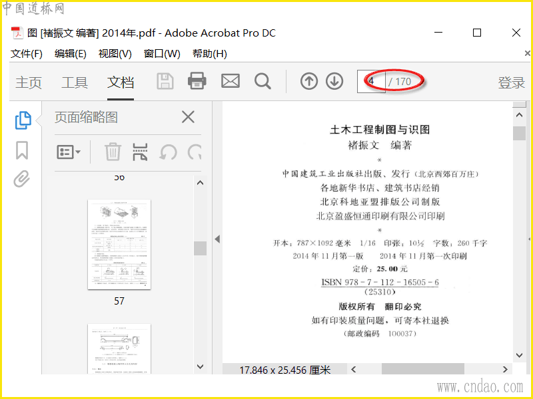
Task: Click the 版权所有 翻印必究 text
Action: pos(380,307)
